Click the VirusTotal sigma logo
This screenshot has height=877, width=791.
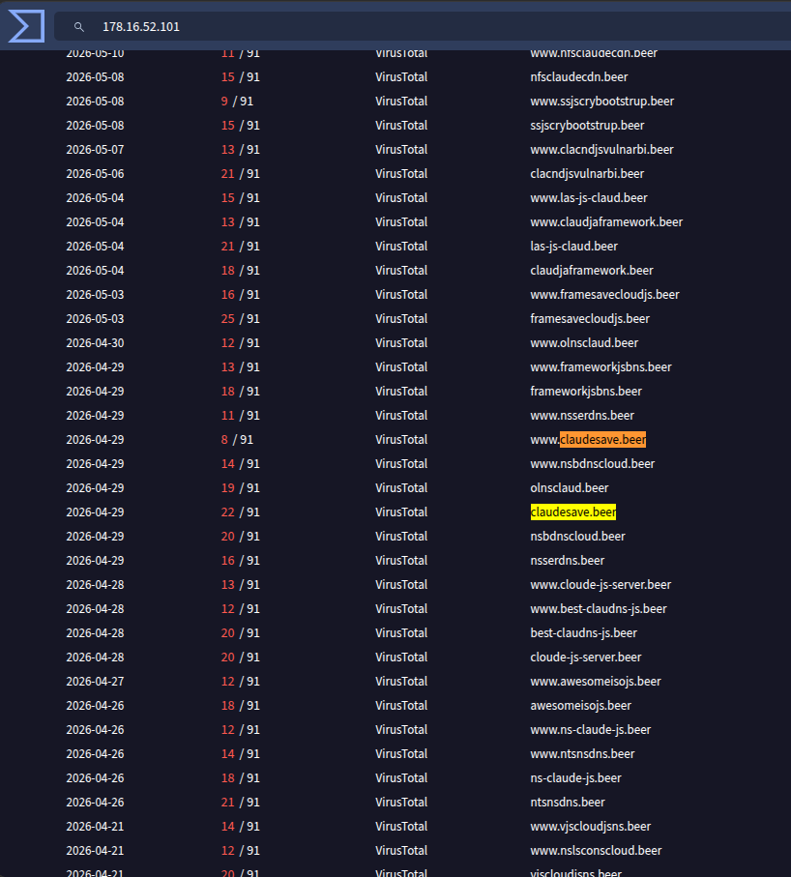(26, 26)
